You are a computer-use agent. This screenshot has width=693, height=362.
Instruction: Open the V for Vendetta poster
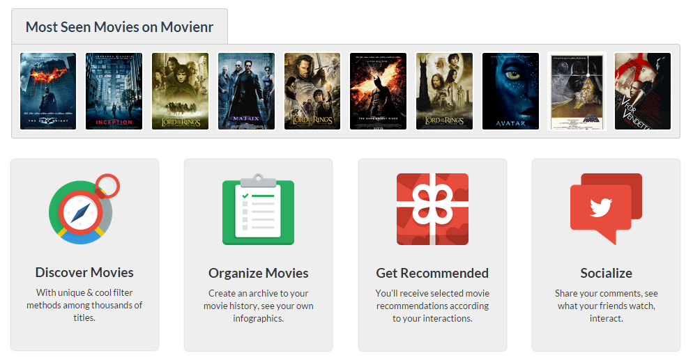pos(642,91)
